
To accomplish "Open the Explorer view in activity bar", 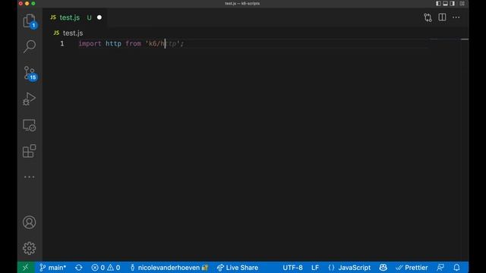I will [30, 21].
